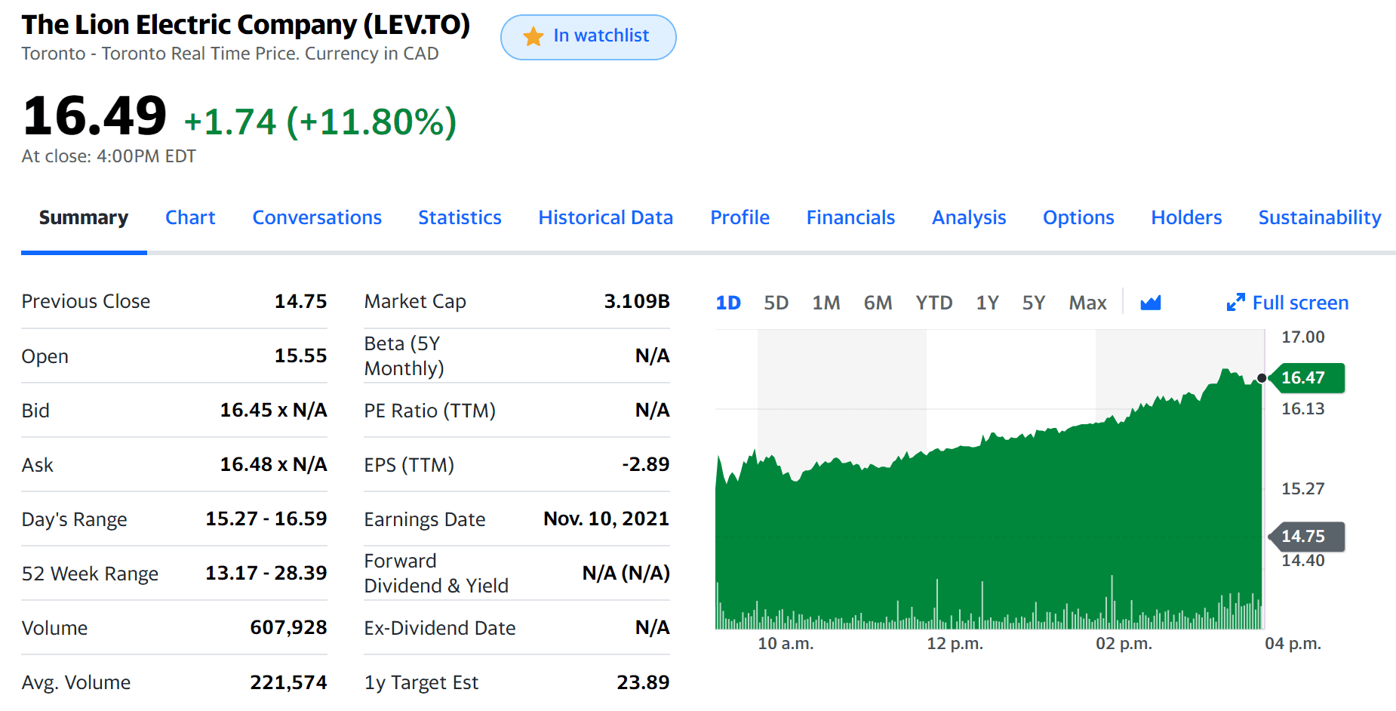The image size is (1396, 711).
Task: Open the Options tab
Action: coord(1078,217)
